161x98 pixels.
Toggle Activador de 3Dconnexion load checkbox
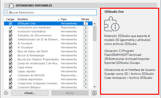[x=11, y=35]
